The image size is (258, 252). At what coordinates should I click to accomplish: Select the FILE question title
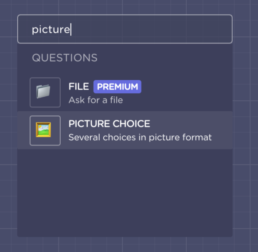(78, 87)
